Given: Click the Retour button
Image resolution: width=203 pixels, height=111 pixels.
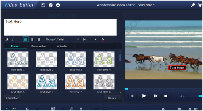Looking at the screenshot, I should tap(112, 98).
